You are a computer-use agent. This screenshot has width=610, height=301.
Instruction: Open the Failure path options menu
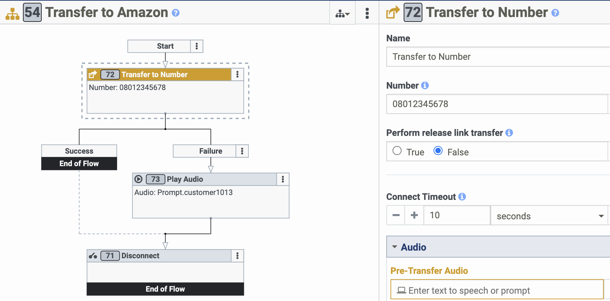pyautogui.click(x=242, y=151)
